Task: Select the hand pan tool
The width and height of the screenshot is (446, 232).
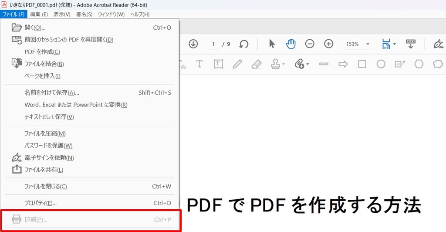Action: [291, 44]
